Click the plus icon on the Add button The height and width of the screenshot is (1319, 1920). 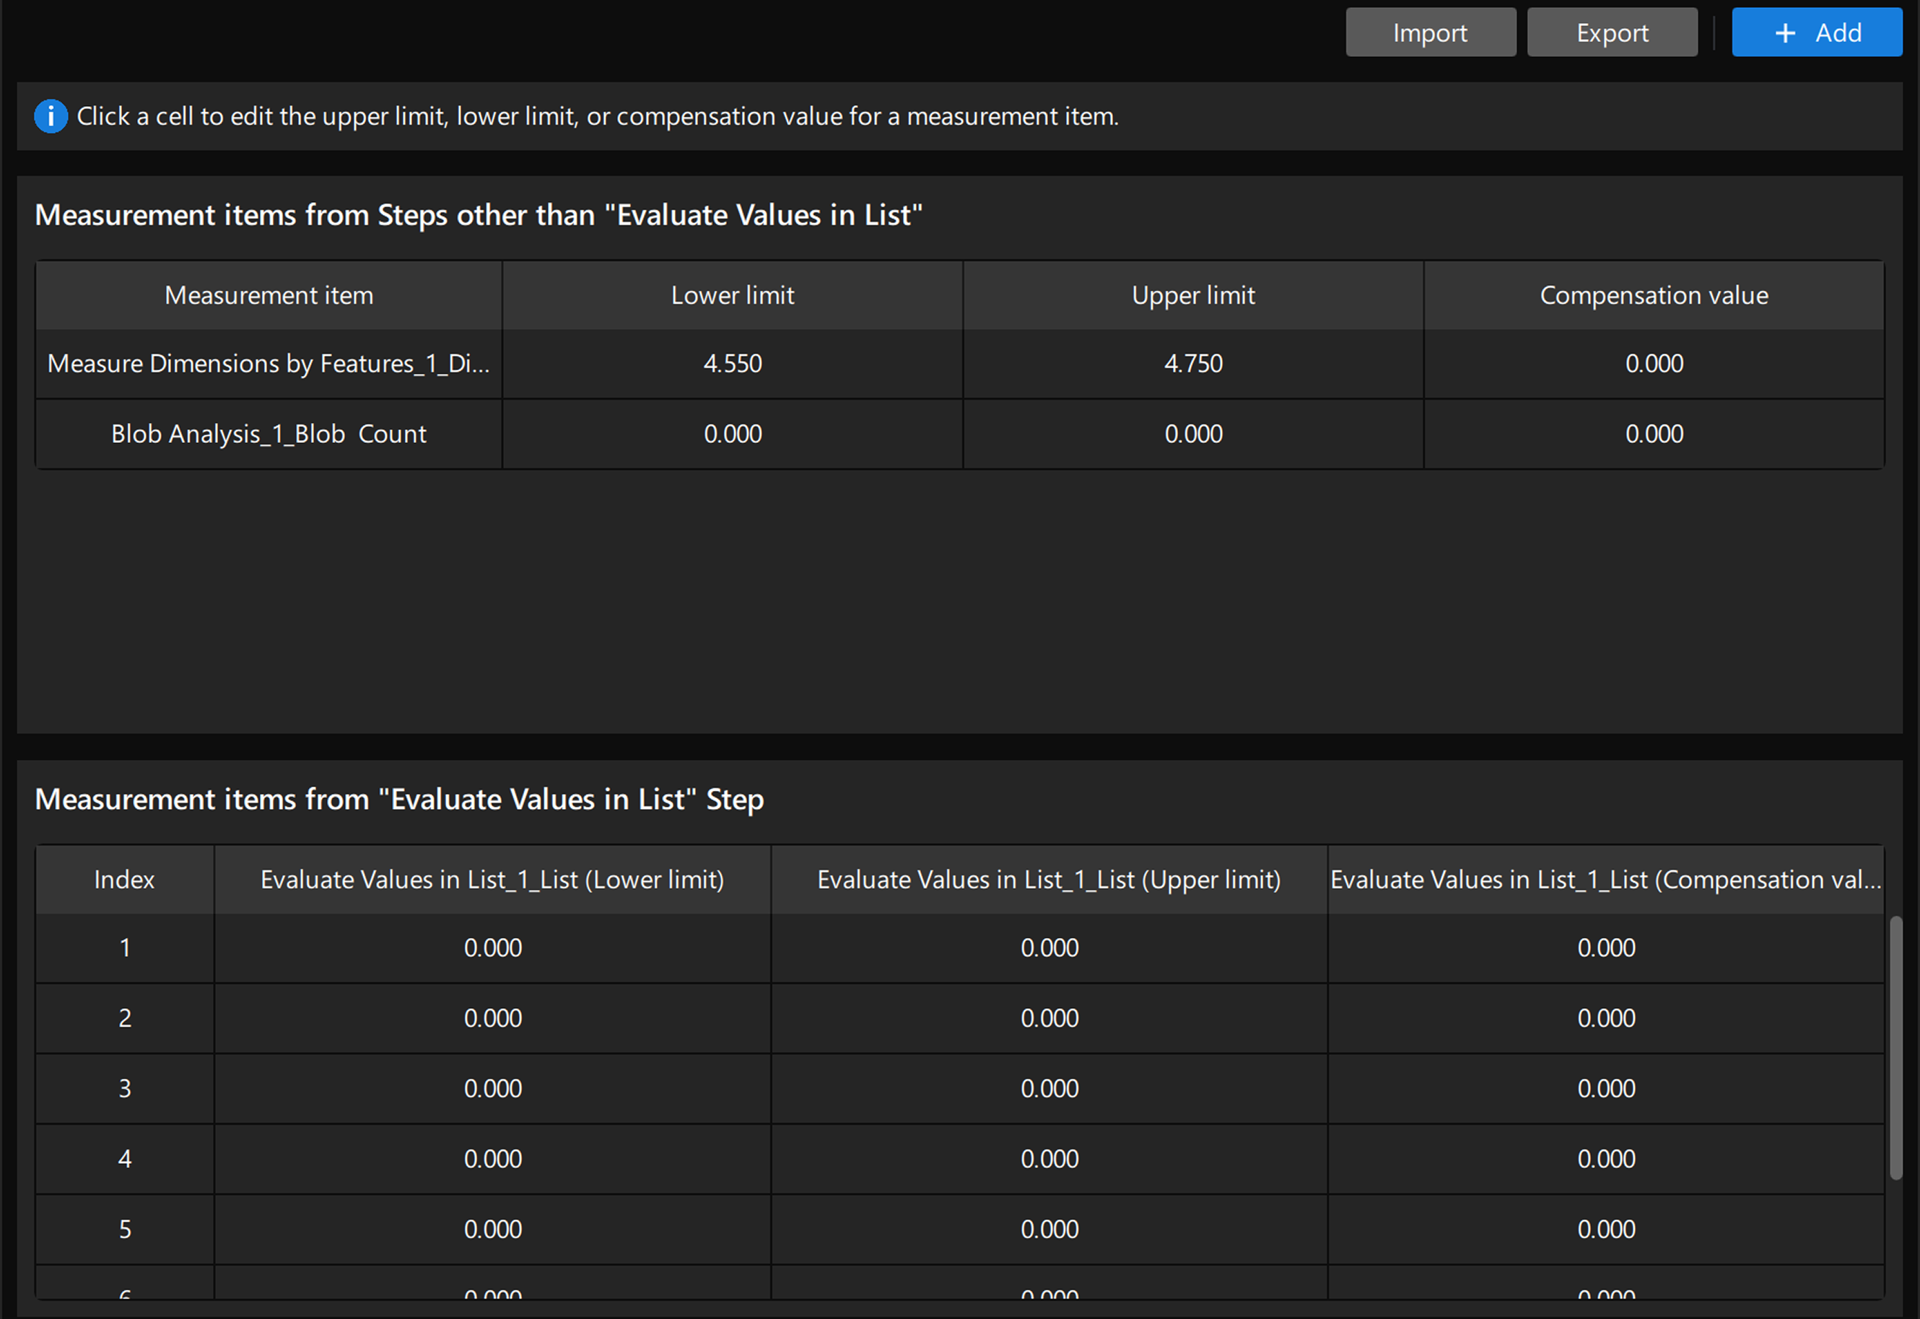(x=1784, y=32)
